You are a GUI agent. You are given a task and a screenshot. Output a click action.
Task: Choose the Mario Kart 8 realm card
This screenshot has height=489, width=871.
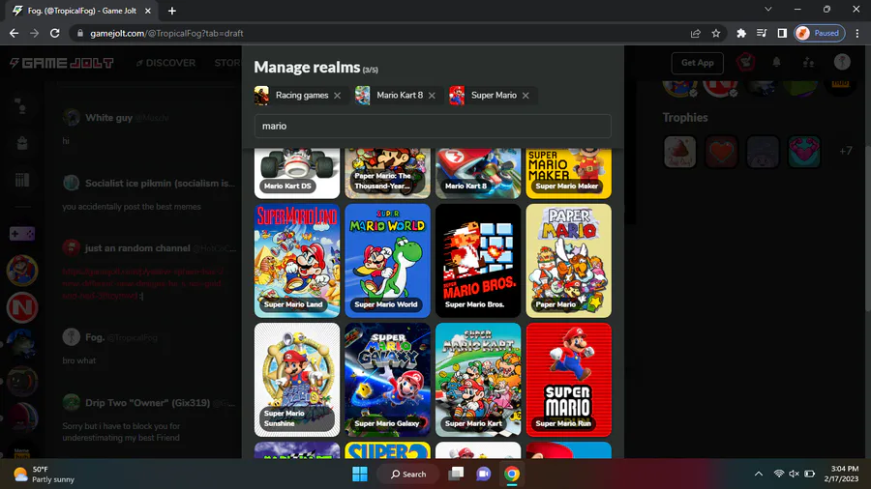[478, 173]
